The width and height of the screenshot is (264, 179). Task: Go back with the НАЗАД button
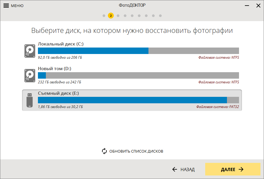183,169
